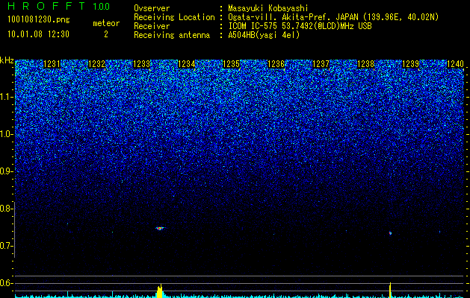Click the 0.7 kHz axis label

pyautogui.click(x=6, y=246)
